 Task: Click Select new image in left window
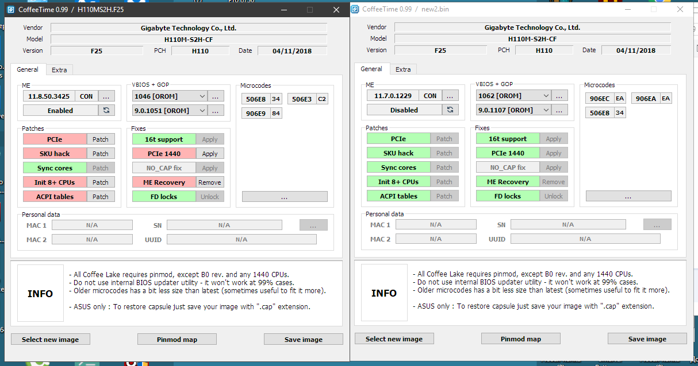[x=50, y=340]
